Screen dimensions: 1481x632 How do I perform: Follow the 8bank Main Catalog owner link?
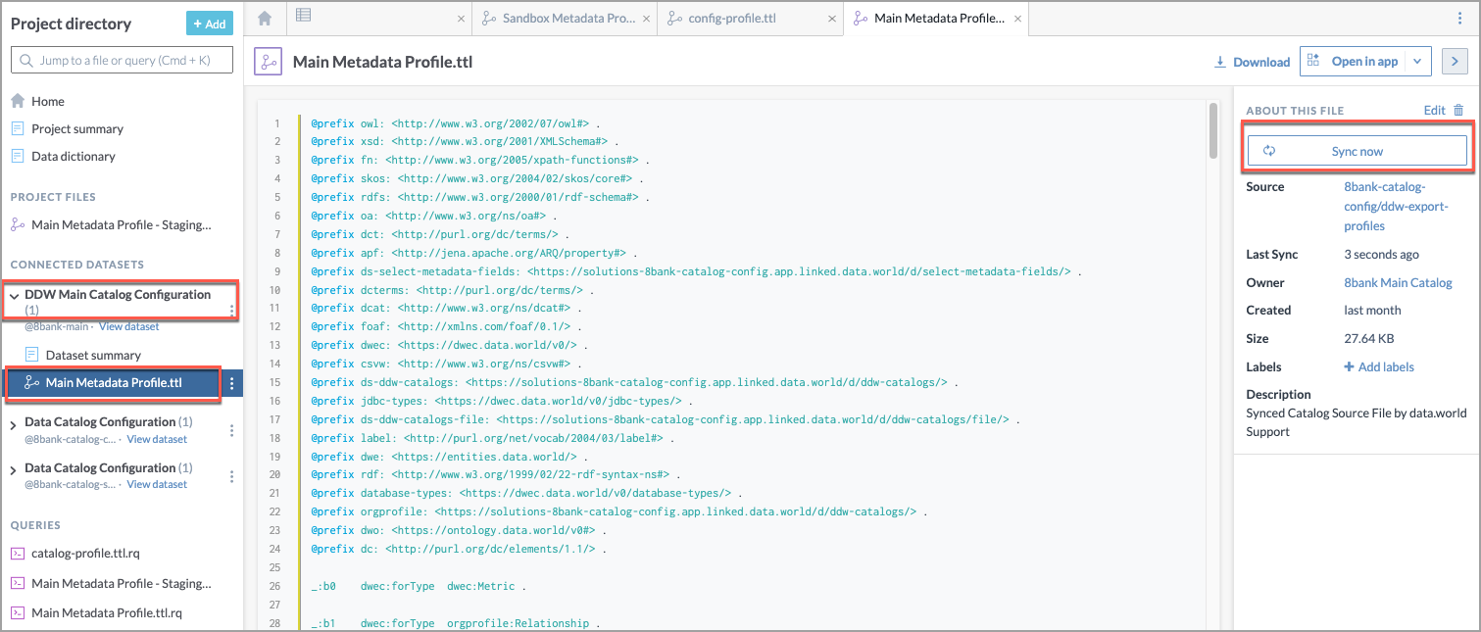tap(1398, 282)
